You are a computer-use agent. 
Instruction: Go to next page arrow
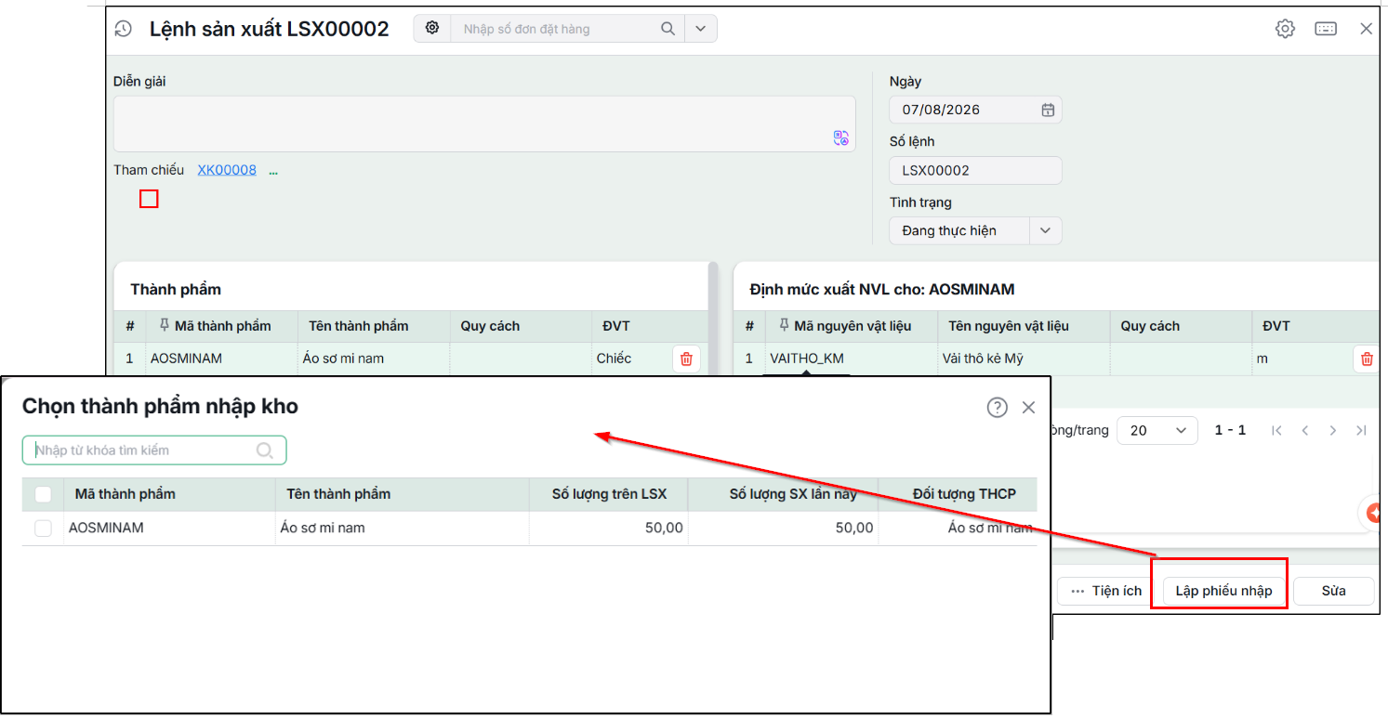coord(1333,430)
